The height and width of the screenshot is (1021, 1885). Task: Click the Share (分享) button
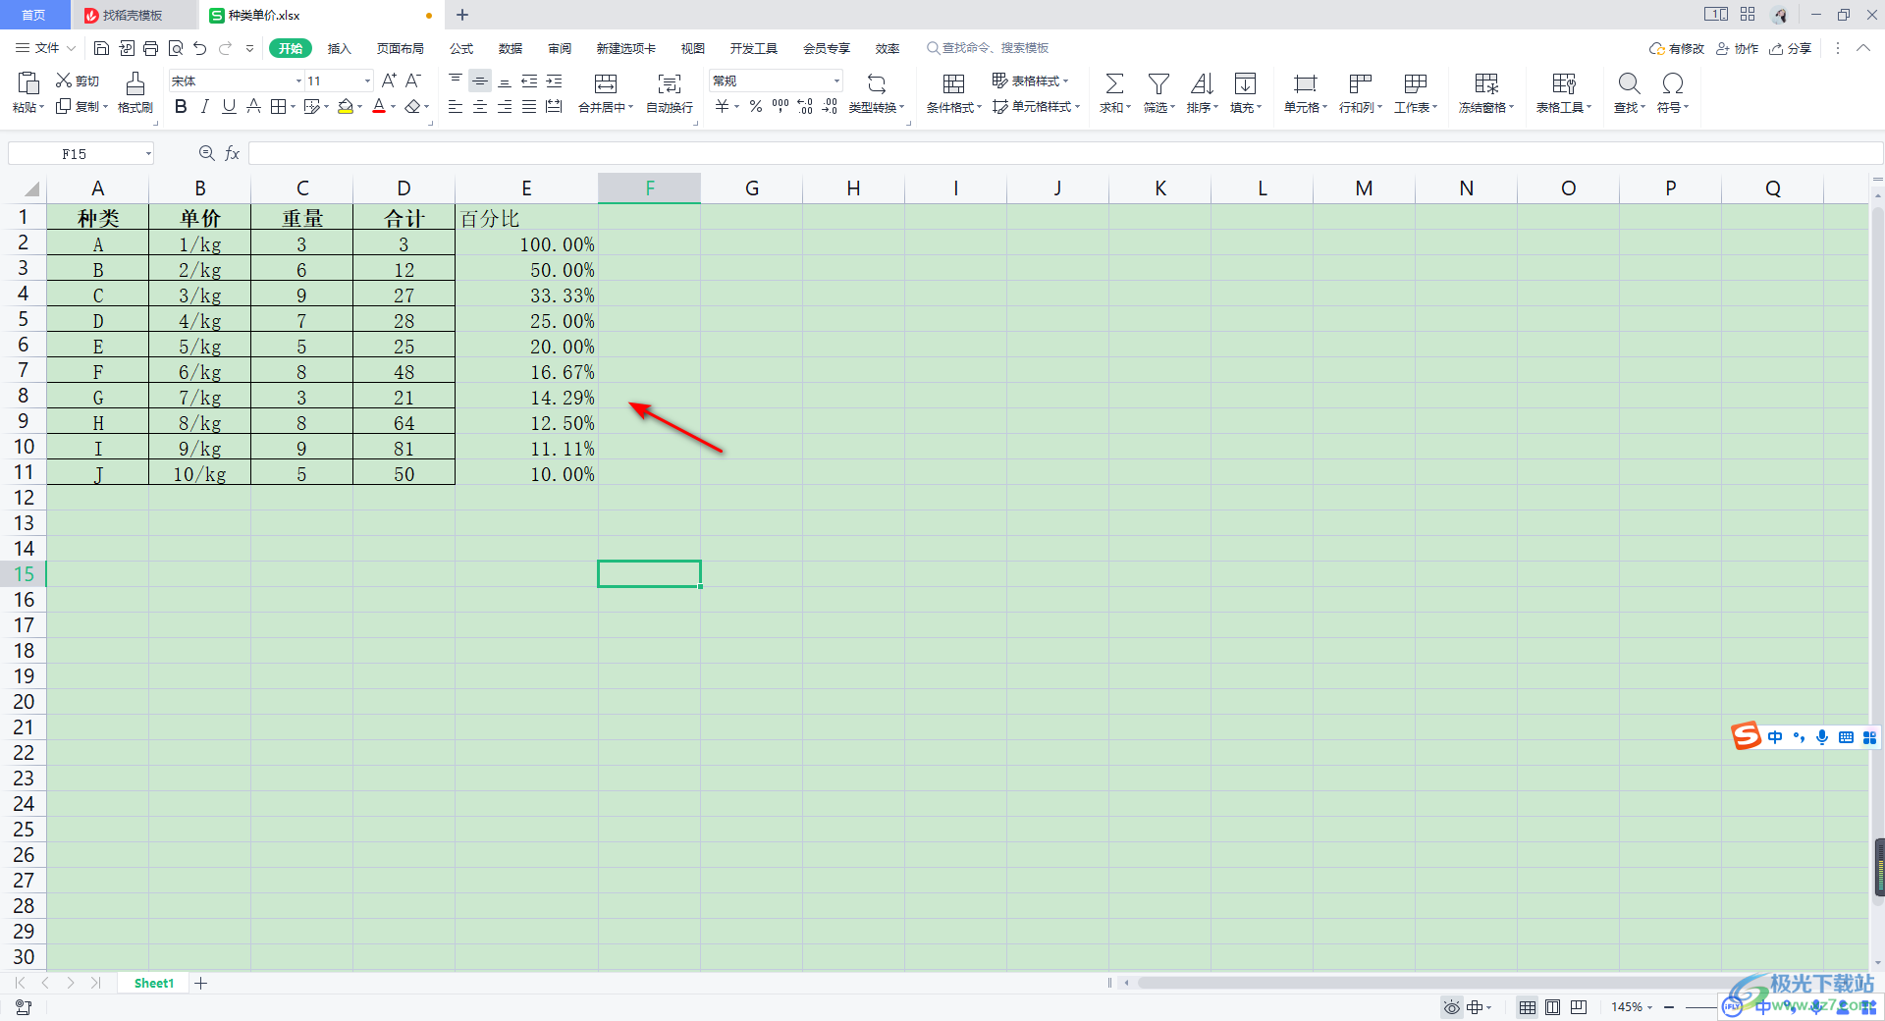(1790, 48)
